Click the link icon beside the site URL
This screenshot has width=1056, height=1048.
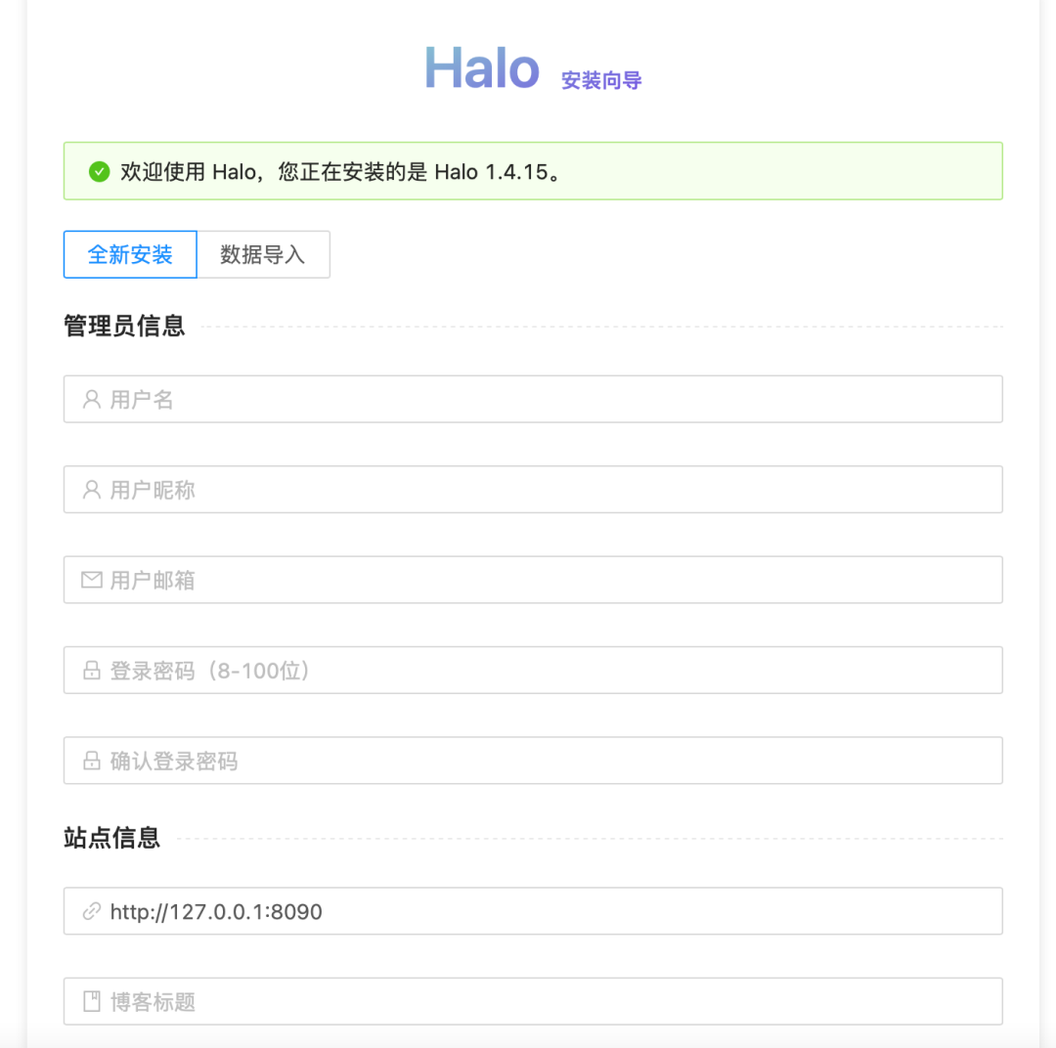(x=91, y=910)
